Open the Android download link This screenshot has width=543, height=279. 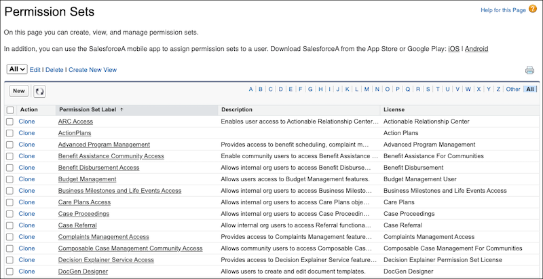(476, 49)
